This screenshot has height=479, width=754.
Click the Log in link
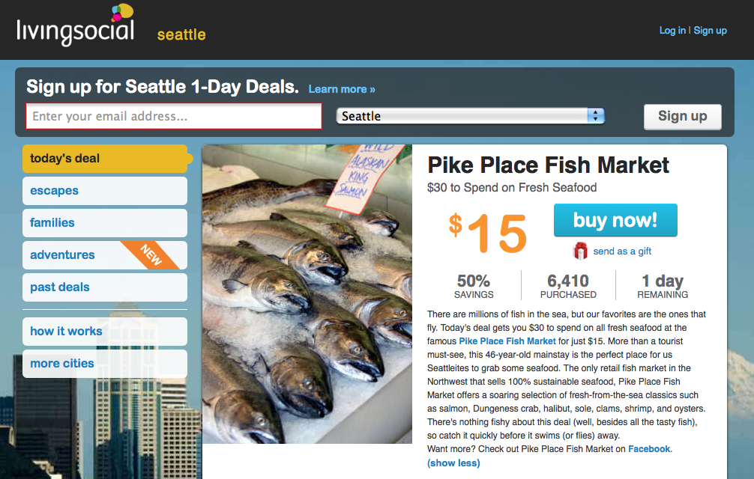672,31
